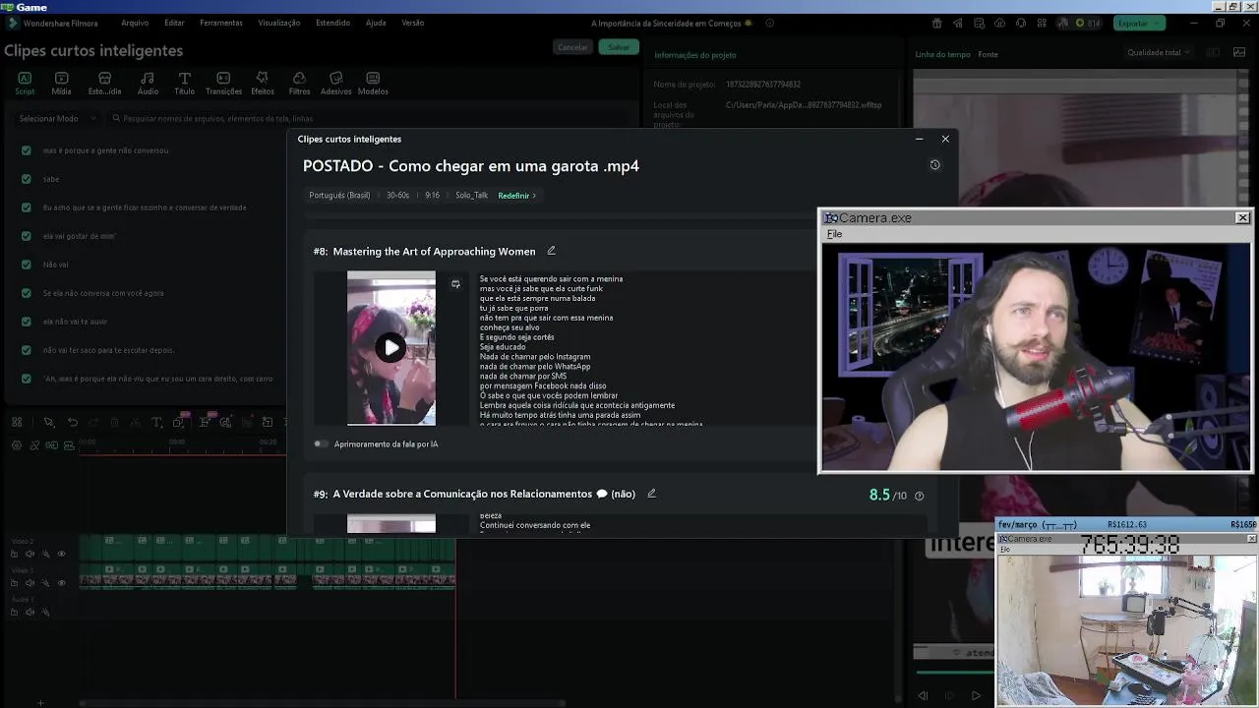The image size is (1259, 708).
Task: Click Redefinir link in clip settings
Action: (x=516, y=196)
